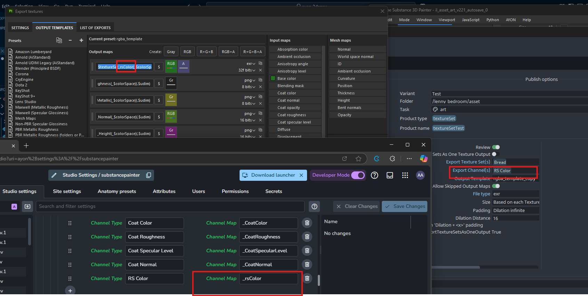Delete the Coat Normal channel entry

[307, 264]
